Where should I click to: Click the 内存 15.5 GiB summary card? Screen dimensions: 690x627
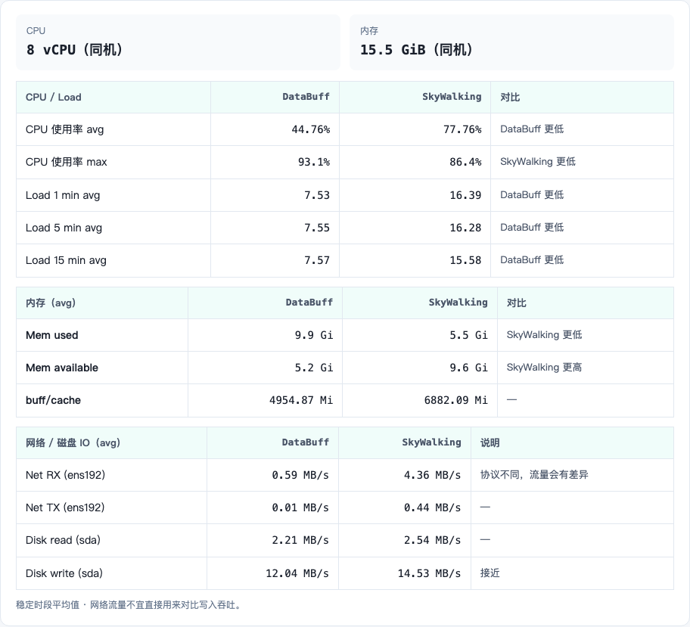click(x=511, y=42)
